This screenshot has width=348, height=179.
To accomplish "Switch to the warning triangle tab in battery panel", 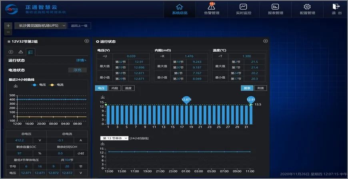I will click(21, 52).
